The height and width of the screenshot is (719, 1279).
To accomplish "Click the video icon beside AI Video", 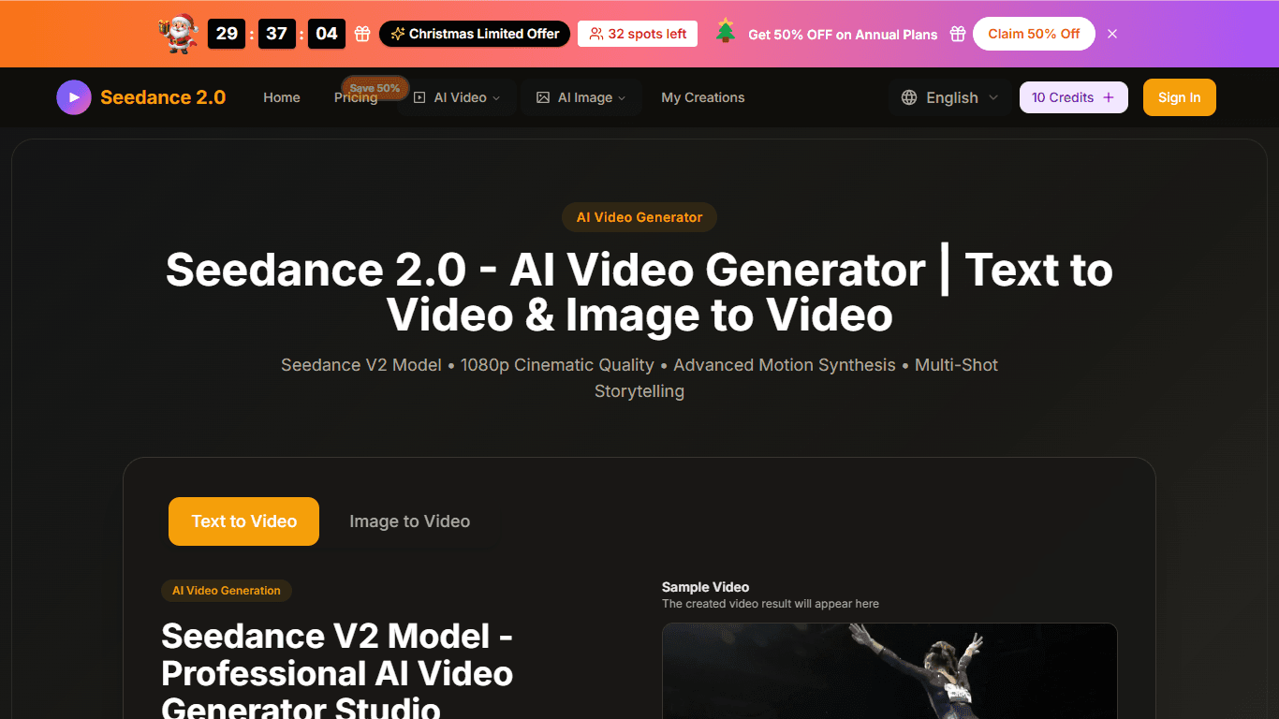I will point(419,97).
